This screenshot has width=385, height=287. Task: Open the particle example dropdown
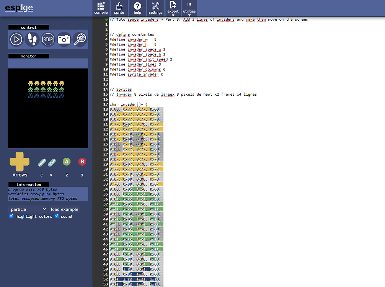(28, 209)
